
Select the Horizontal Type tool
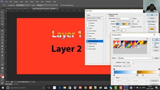(x=2, y=58)
